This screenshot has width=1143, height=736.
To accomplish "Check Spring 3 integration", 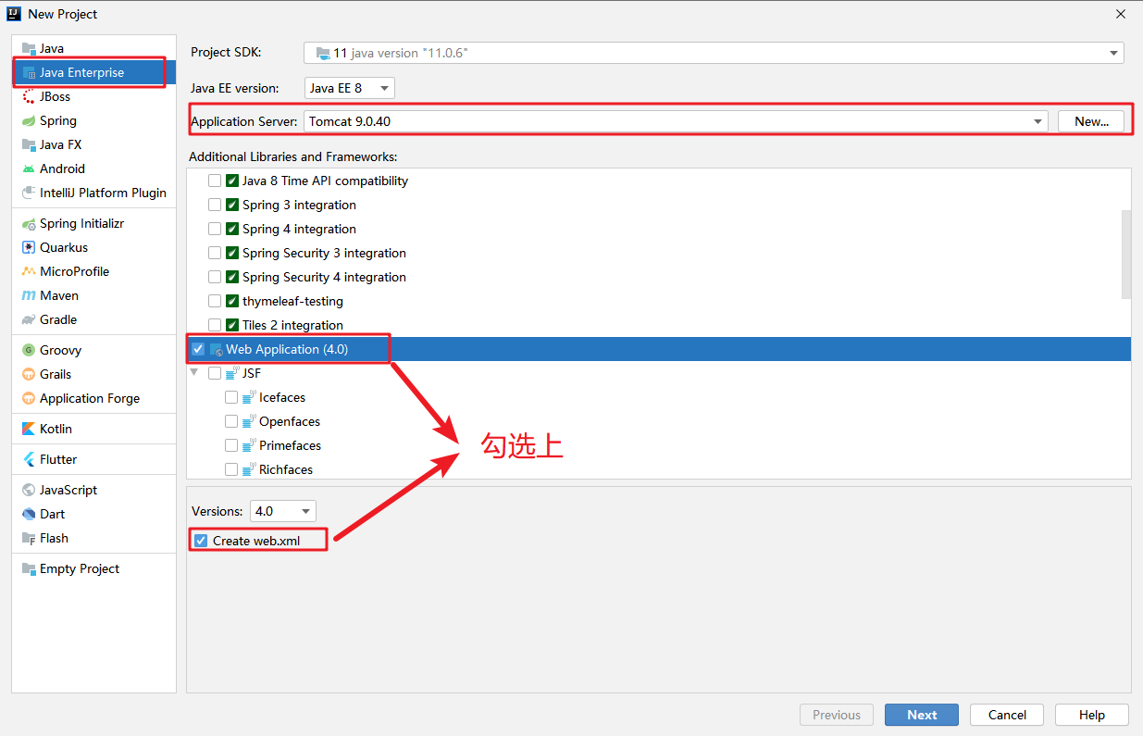I will point(215,205).
